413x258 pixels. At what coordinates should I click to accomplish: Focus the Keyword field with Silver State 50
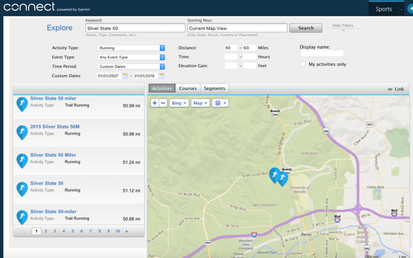136,28
